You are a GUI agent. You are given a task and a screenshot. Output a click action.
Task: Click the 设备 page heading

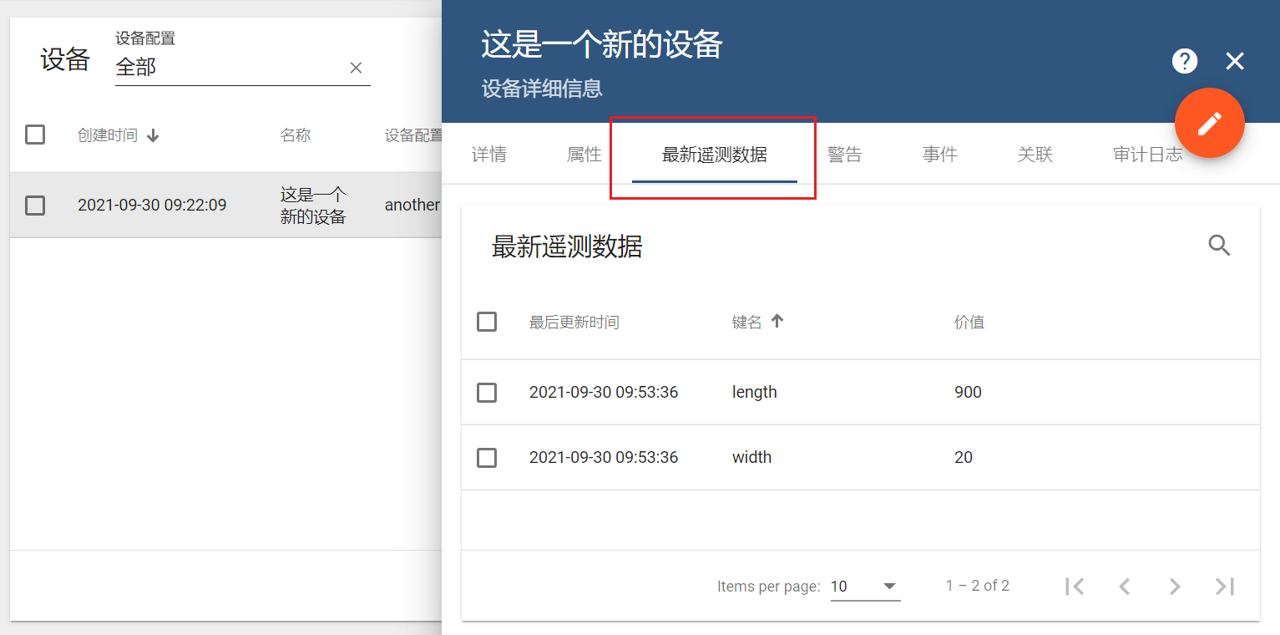click(65, 59)
